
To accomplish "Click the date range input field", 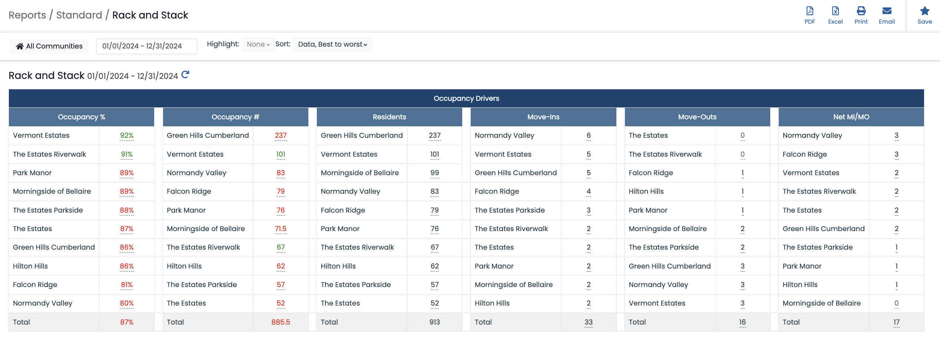I will coord(146,46).
